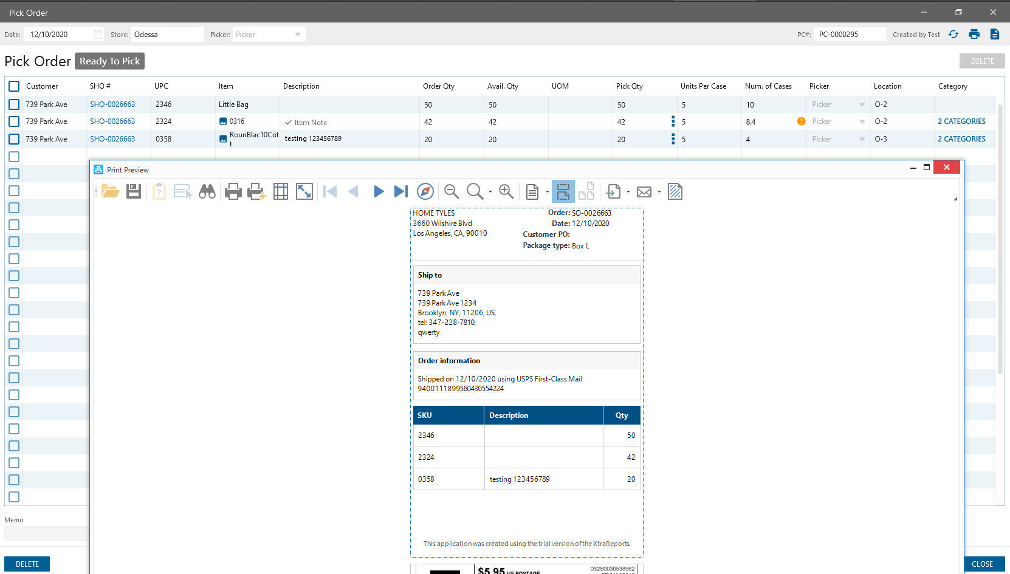This screenshot has height=574, width=1010.
Task: Click the Quick Print icon with lightning bolt
Action: [256, 192]
